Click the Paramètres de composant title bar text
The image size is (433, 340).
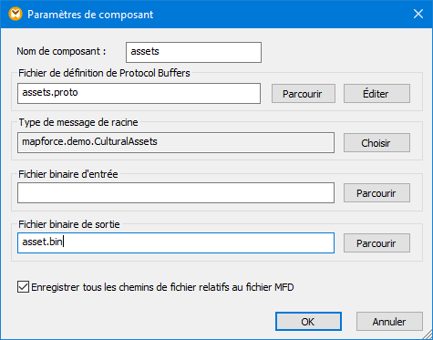pos(90,15)
